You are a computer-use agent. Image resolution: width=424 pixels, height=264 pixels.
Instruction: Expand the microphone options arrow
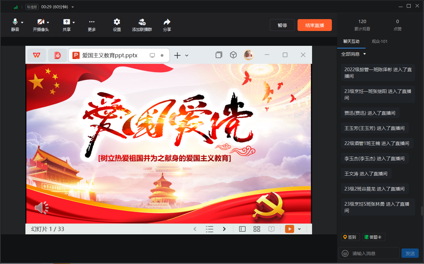pyautogui.click(x=22, y=22)
